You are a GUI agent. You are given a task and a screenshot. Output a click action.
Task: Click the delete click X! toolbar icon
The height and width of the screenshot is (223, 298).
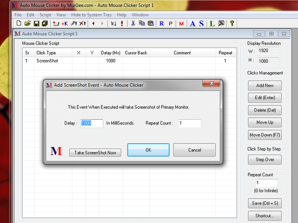pyautogui.click(x=82, y=24)
